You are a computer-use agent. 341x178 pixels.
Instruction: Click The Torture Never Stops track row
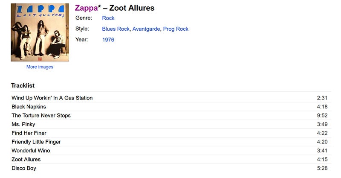(x=171, y=116)
